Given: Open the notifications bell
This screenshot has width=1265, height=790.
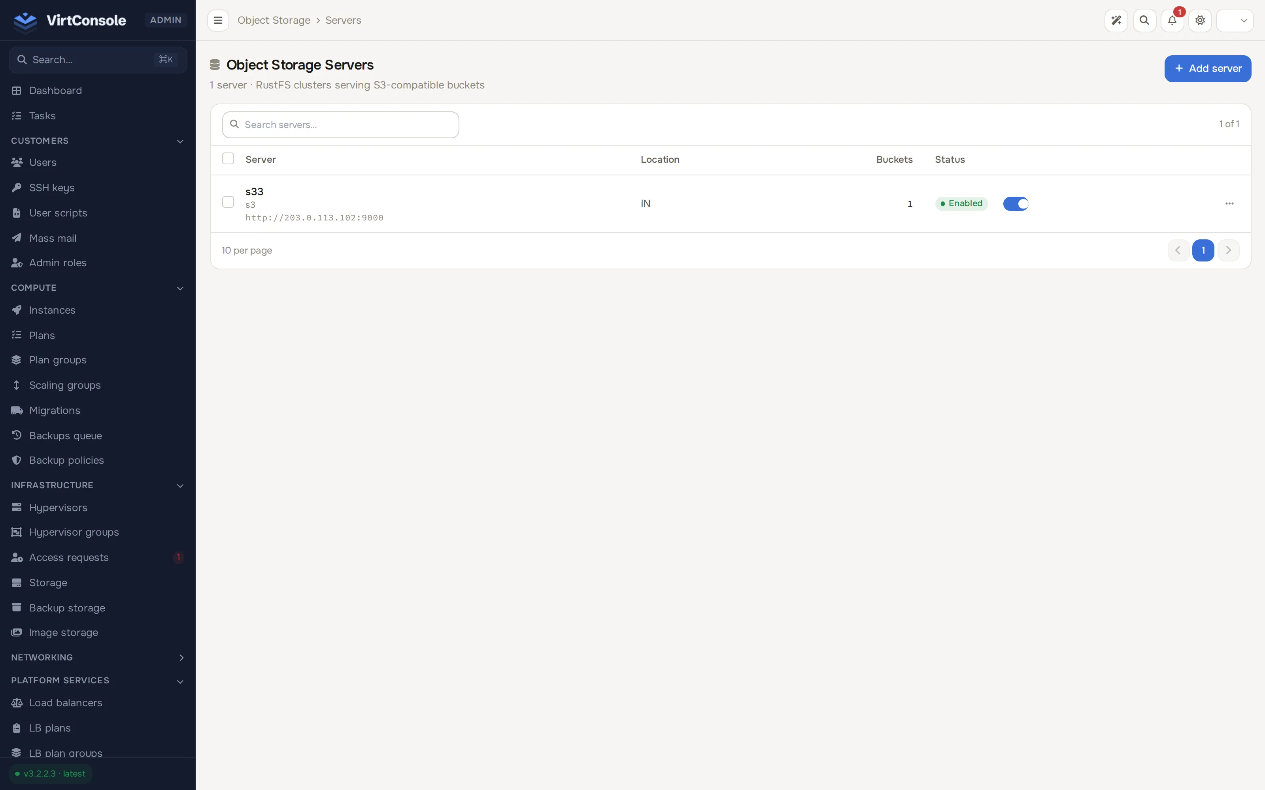Looking at the screenshot, I should [x=1172, y=21].
